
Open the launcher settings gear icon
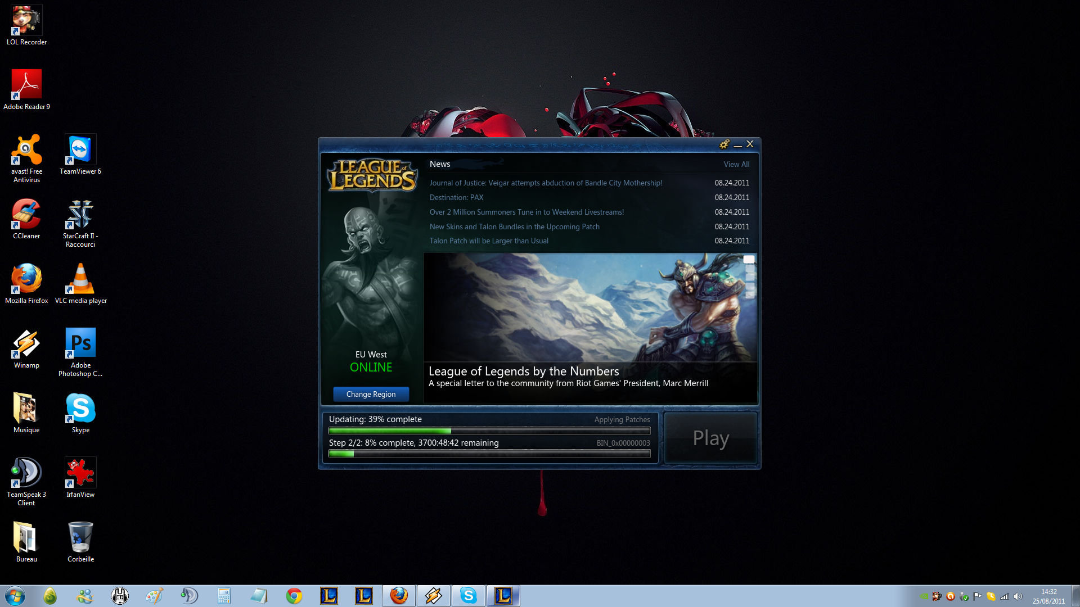[724, 144]
